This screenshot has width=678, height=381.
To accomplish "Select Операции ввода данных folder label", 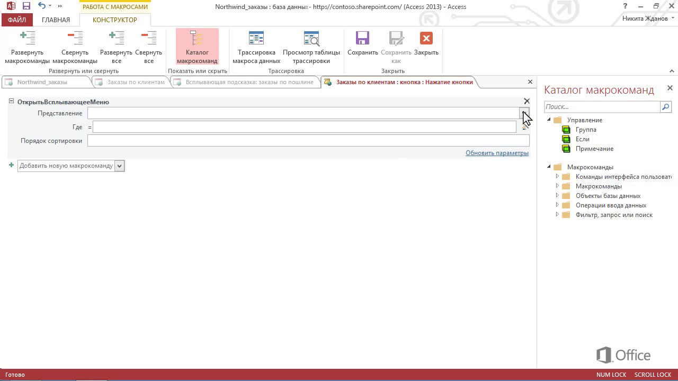I will (x=611, y=205).
